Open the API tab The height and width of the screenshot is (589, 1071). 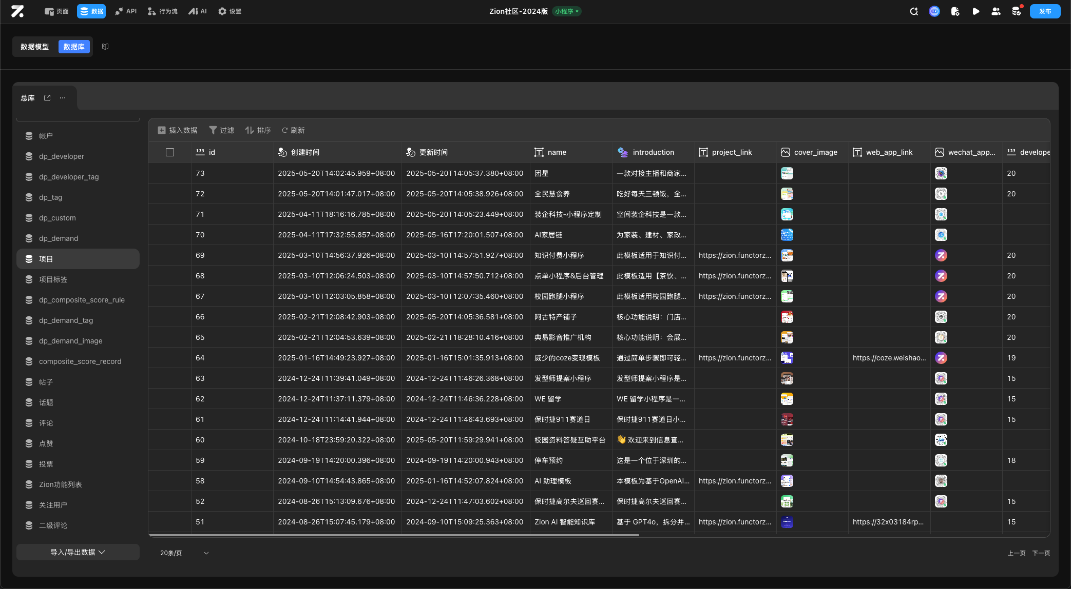[126, 11]
